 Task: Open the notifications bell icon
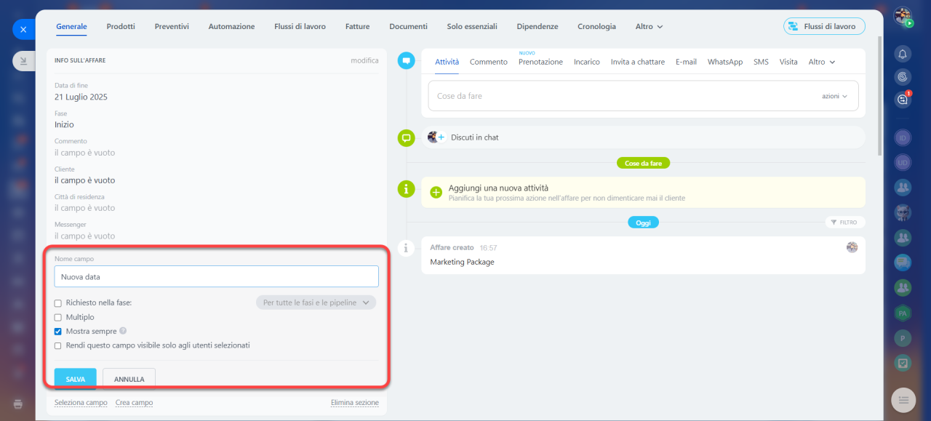pyautogui.click(x=903, y=54)
